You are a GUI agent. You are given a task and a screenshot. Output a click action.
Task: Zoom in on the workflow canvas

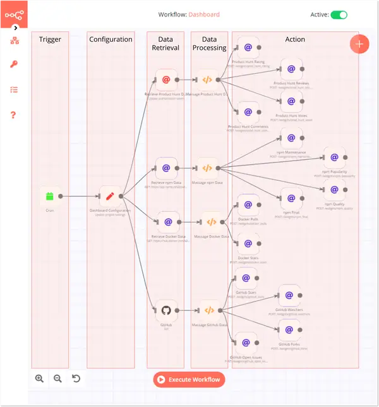pos(39,379)
